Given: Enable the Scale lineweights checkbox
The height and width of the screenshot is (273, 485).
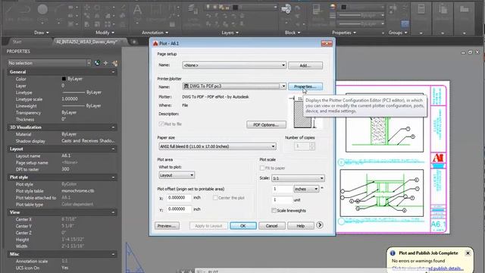Looking at the screenshot, I should tap(274, 211).
